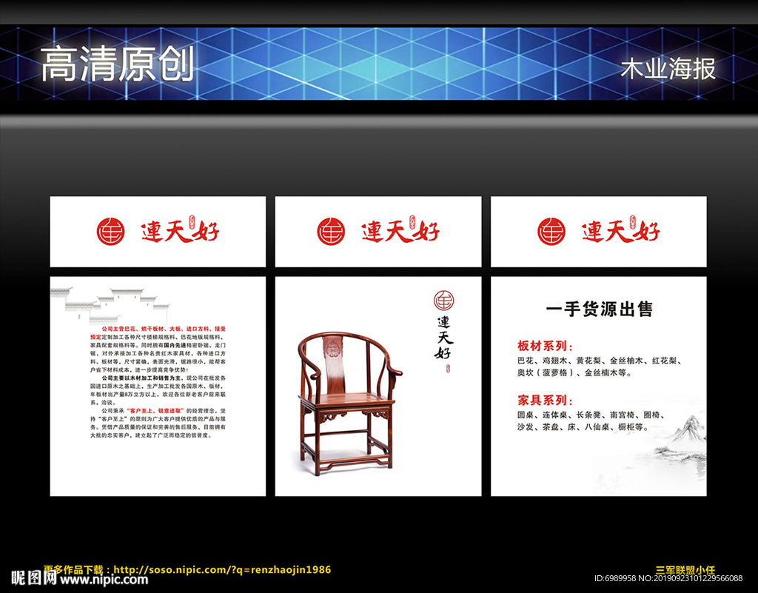
Task: Click the 高清原创 banner title
Action: [x=118, y=64]
